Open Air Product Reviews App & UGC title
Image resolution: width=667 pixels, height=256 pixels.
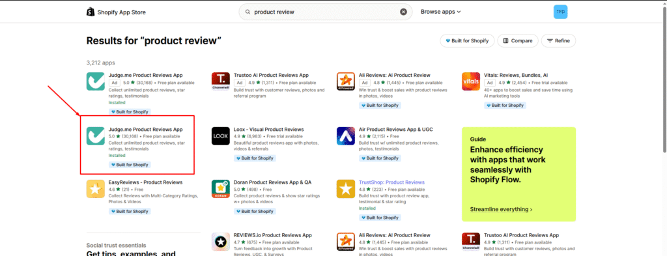click(395, 129)
